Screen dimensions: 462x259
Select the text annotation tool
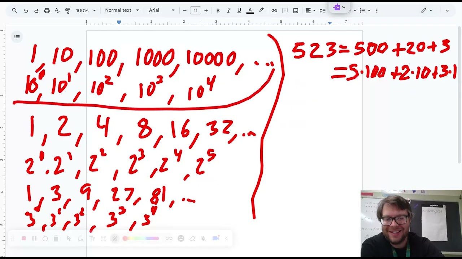[x=92, y=238]
